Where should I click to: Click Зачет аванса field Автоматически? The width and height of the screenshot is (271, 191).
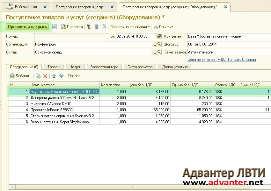(229, 52)
